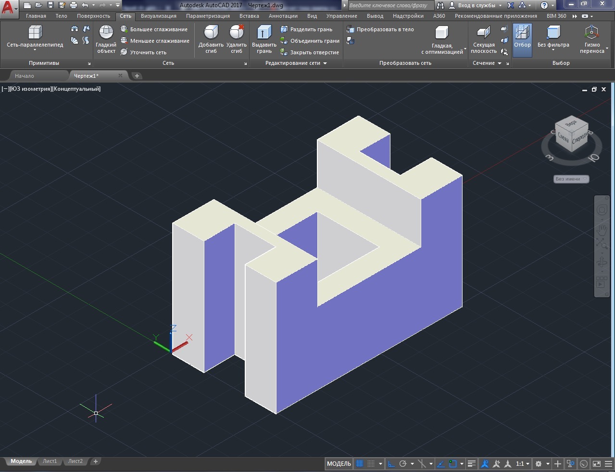Expand the quick access toolbar customize arrow
The height and width of the screenshot is (472, 615).
[118, 5]
